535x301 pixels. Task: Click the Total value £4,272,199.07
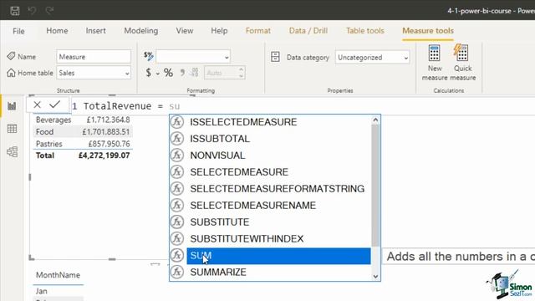point(104,156)
